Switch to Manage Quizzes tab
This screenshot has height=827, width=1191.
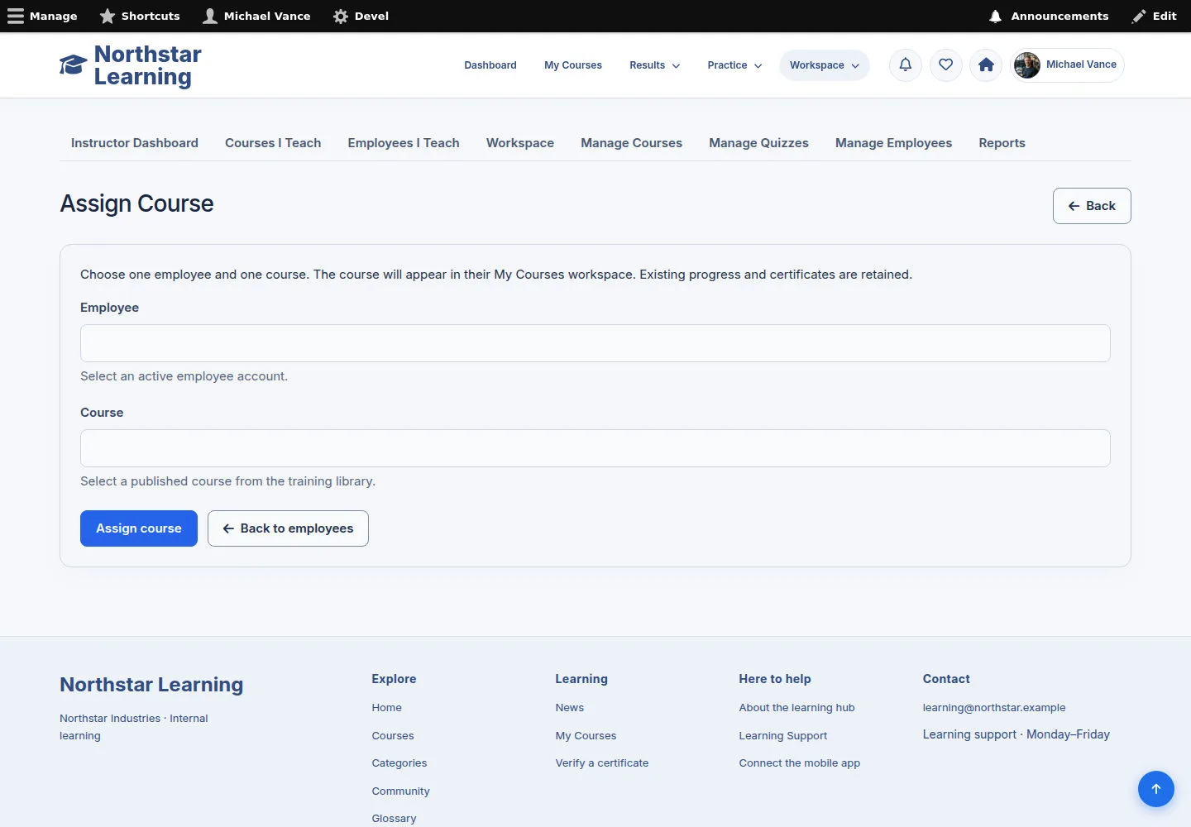(759, 143)
